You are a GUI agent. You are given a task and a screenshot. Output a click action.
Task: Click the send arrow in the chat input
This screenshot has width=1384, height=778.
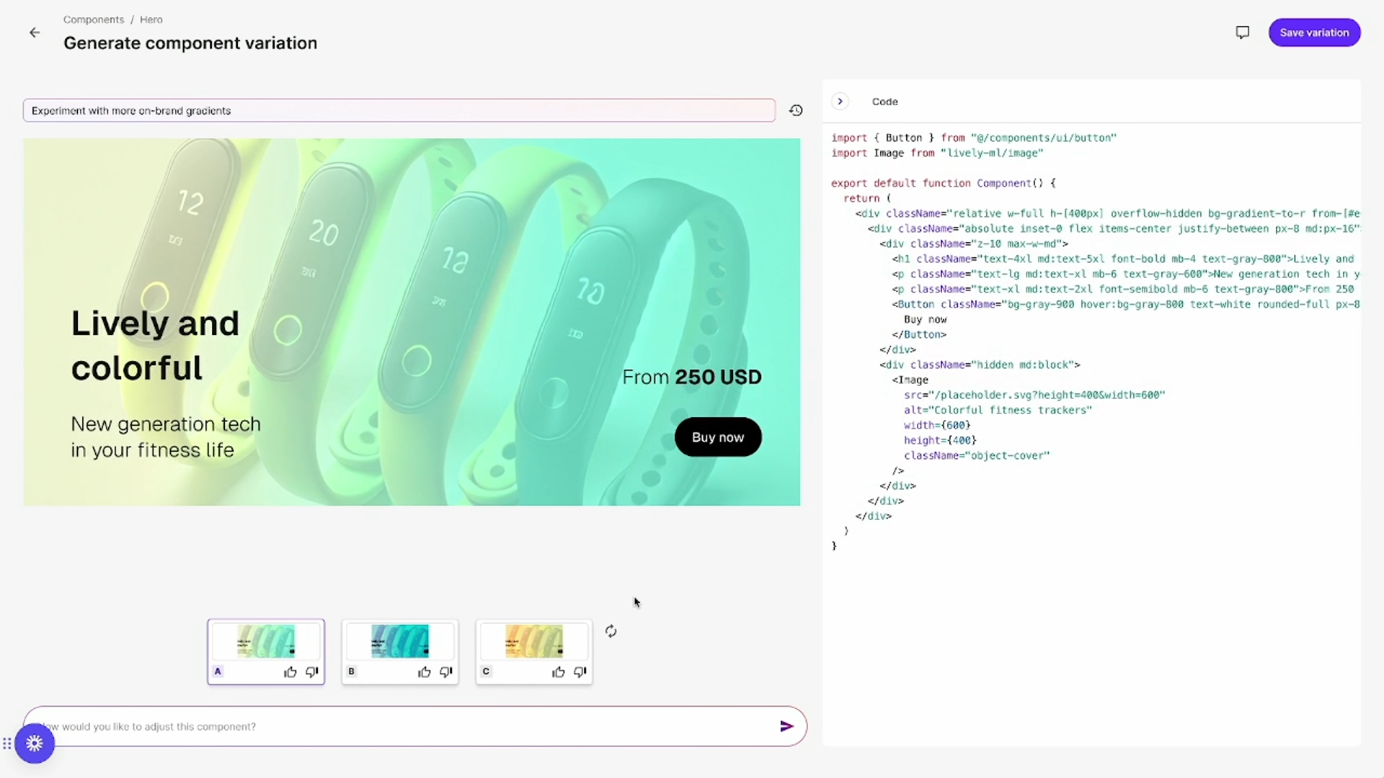tap(786, 726)
